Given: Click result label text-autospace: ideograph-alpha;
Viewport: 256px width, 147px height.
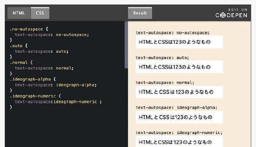Looking at the screenshot, I should pos(177,108).
